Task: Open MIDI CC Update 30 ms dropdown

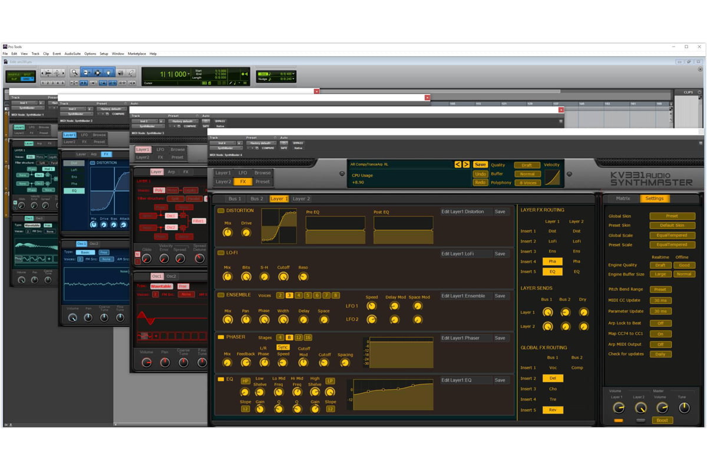Action: (660, 301)
